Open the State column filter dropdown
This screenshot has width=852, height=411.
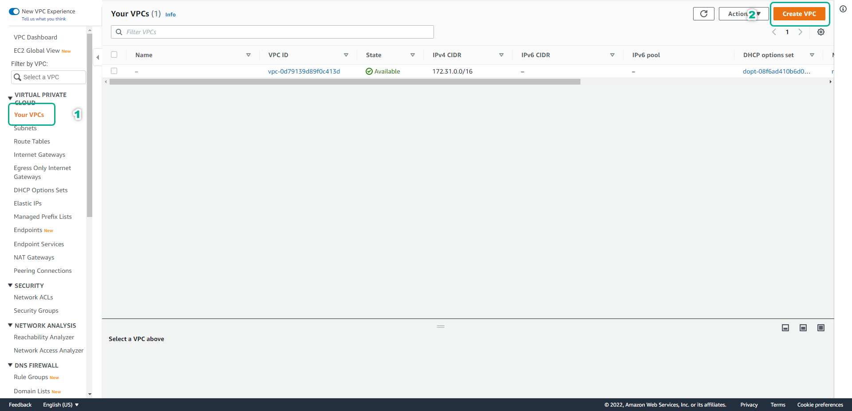[413, 55]
